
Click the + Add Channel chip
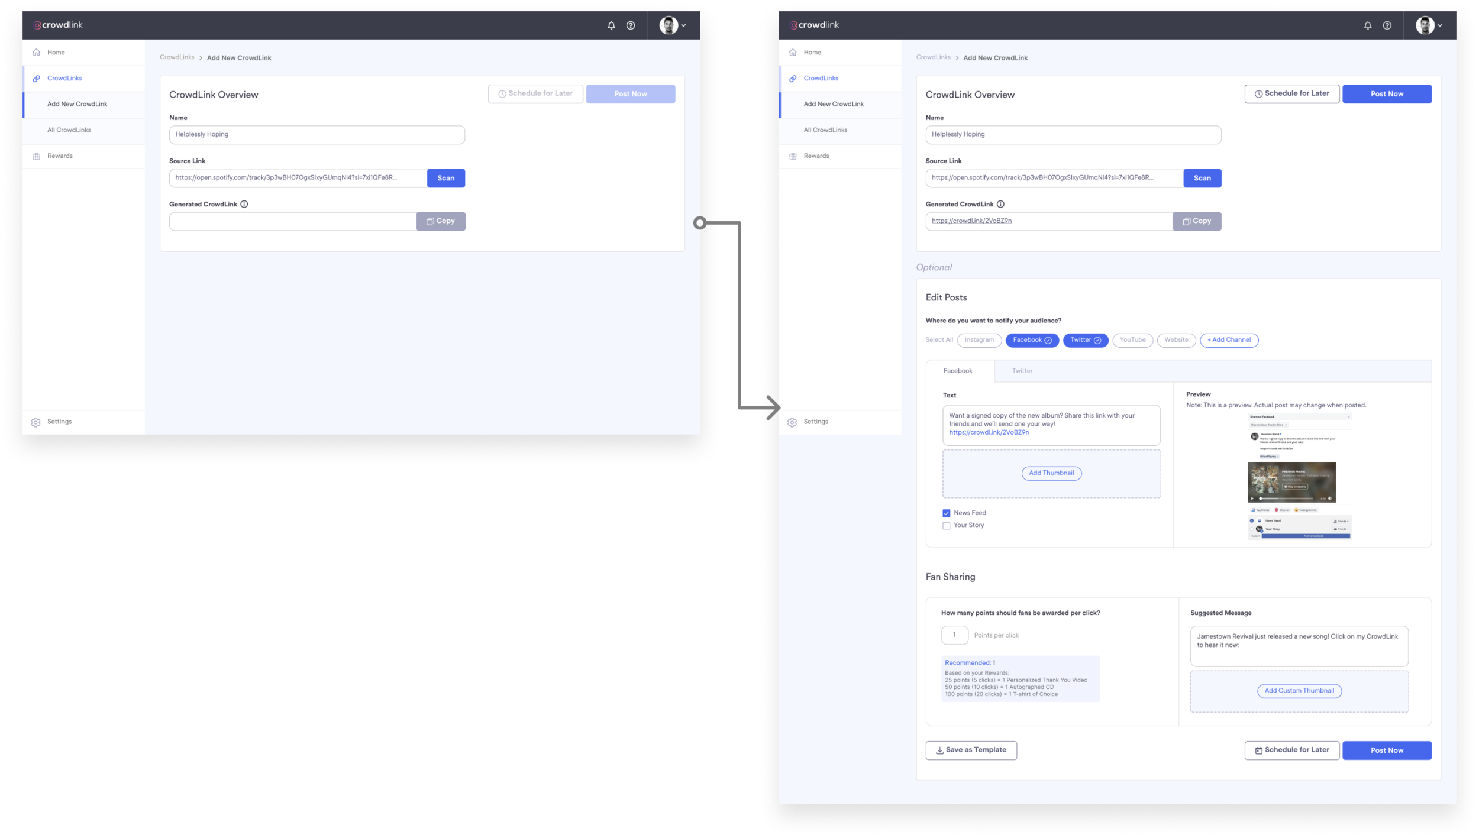(1229, 340)
